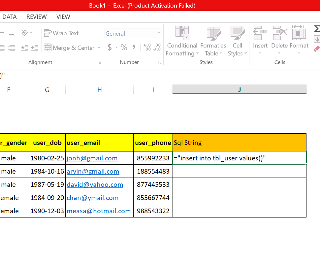Screen dimensions: 320x266
Task: Click the Sql String header cell
Action: pyautogui.click(x=240, y=143)
